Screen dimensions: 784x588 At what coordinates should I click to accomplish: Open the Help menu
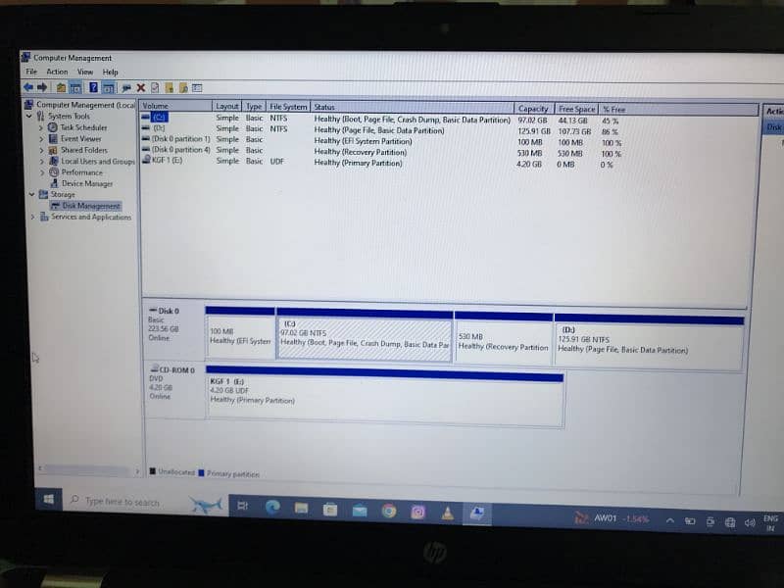110,72
